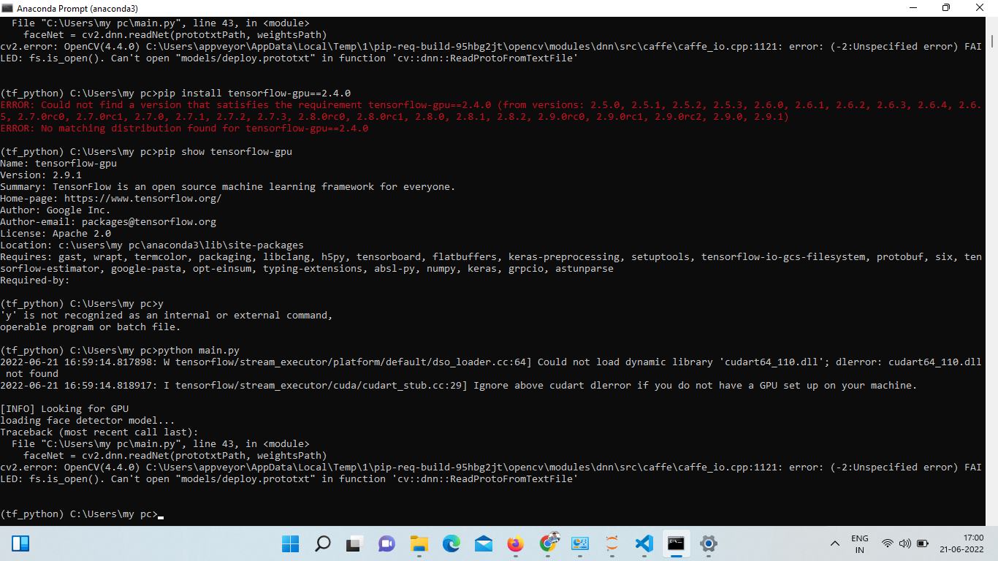998x561 pixels.
Task: Click the "Version: 2.9.1" line
Action: pos(41,175)
